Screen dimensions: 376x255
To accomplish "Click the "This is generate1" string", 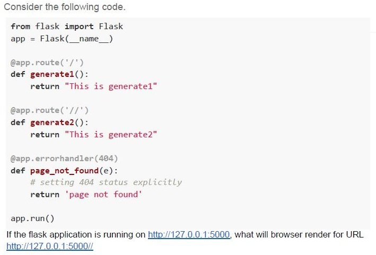I will 111,86.
